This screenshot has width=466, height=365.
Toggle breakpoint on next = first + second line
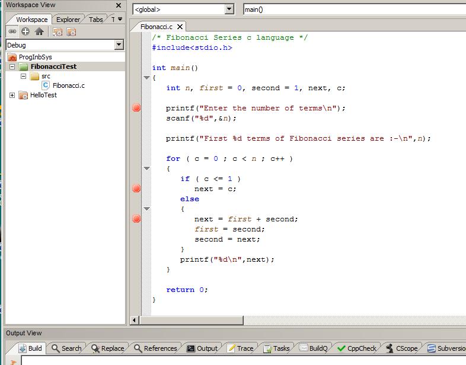136,218
